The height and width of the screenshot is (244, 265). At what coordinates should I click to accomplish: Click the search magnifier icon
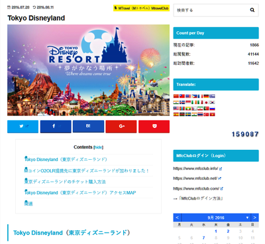(252, 10)
